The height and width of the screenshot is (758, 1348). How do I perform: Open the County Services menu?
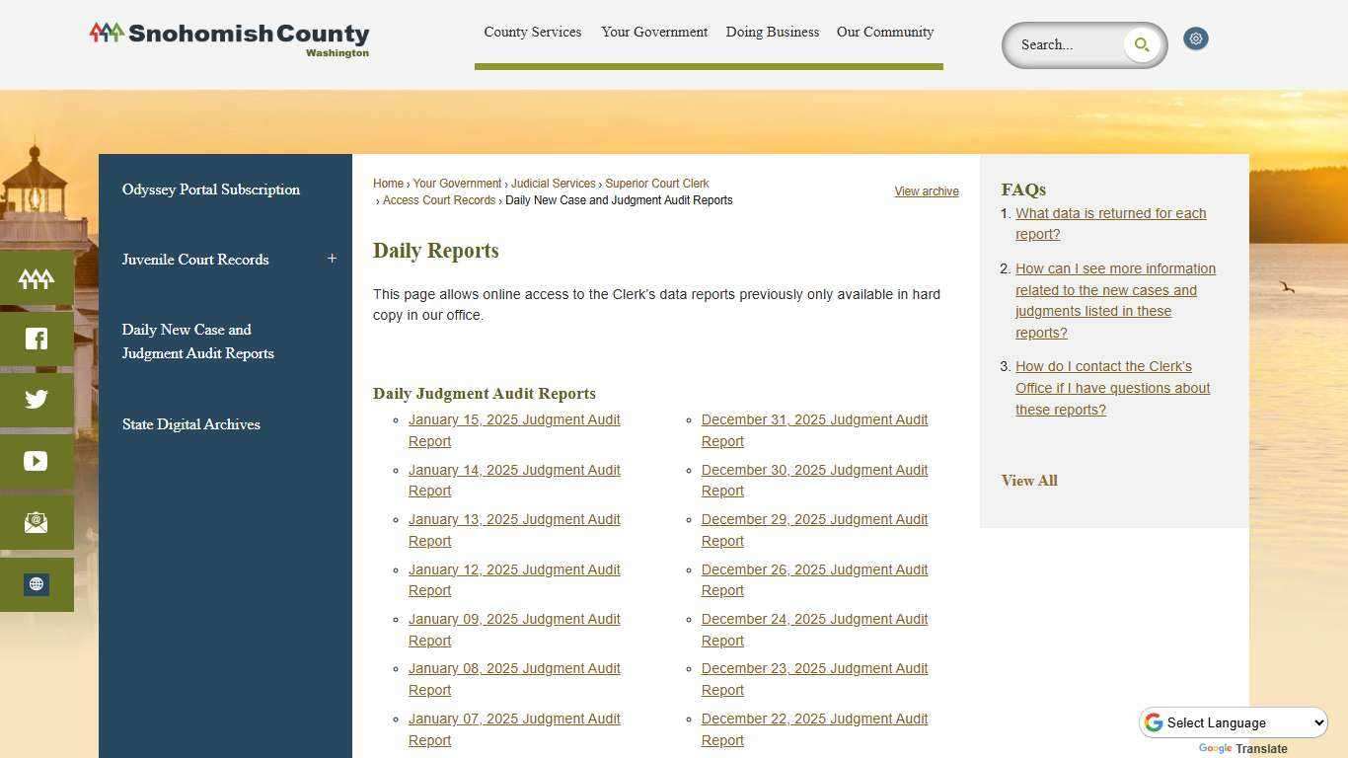pyautogui.click(x=532, y=32)
